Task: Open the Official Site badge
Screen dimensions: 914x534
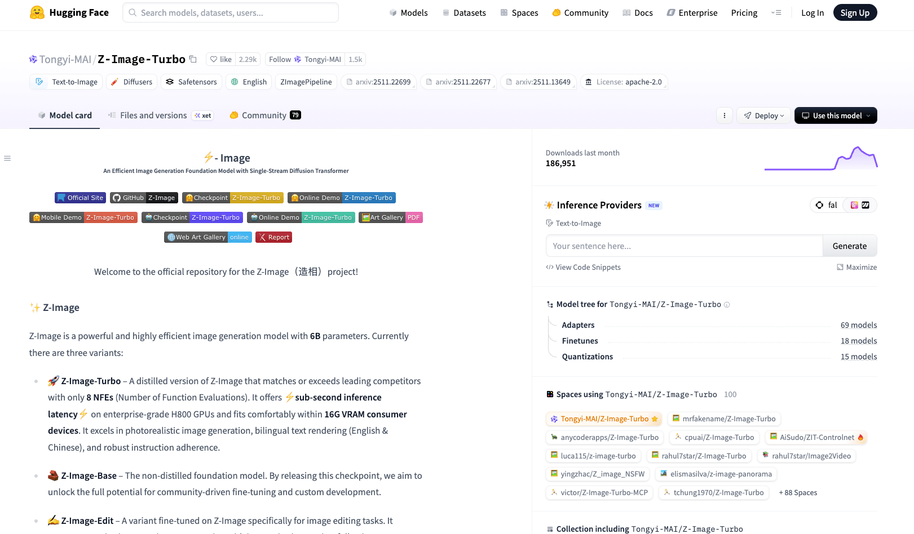Action: click(80, 198)
